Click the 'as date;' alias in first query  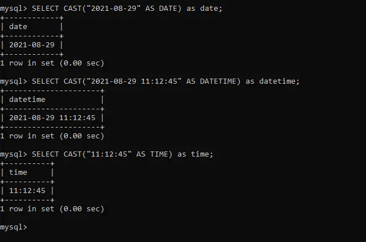point(204,9)
